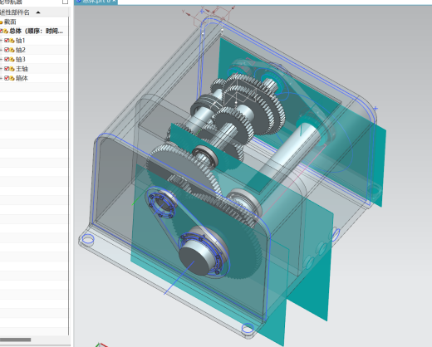
Task: Click the 截面 section folder icon
Action: pos(1,22)
